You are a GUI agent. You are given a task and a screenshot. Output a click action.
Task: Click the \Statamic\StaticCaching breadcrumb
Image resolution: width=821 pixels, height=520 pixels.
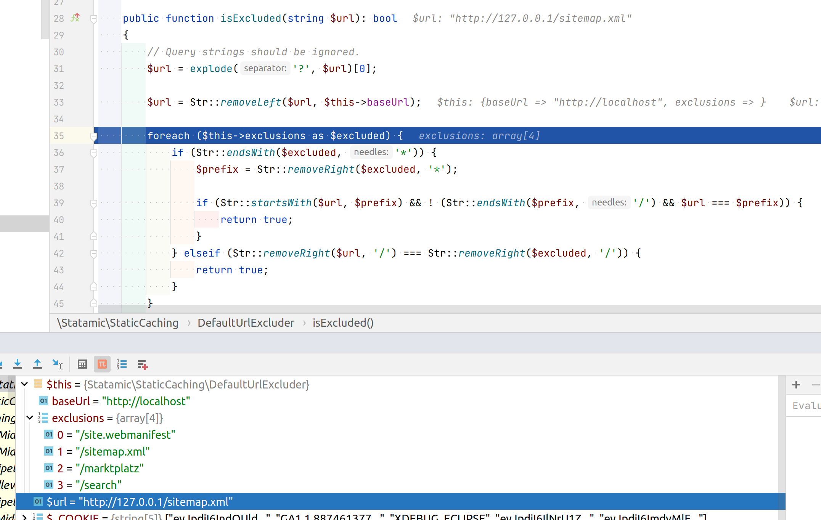[118, 323]
